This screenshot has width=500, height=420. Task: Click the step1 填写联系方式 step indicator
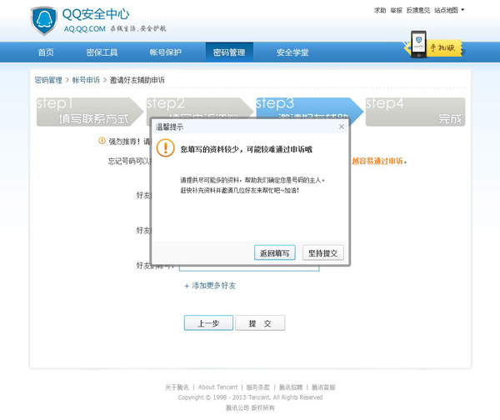[x=89, y=112]
